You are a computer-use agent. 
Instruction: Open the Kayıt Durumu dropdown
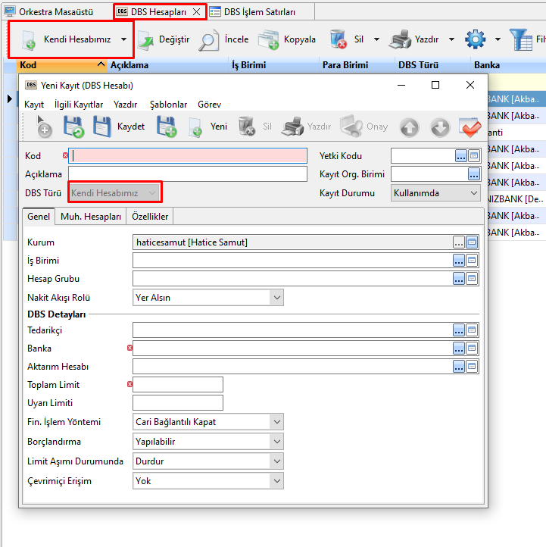[x=435, y=193]
